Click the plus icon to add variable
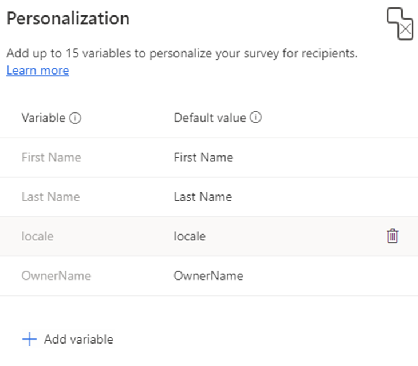The height and width of the screenshot is (366, 418). 29,339
